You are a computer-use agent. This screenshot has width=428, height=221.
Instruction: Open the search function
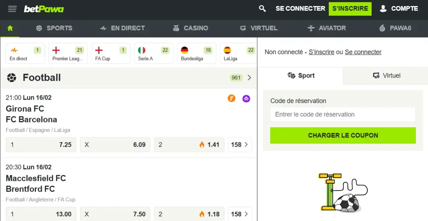(262, 8)
